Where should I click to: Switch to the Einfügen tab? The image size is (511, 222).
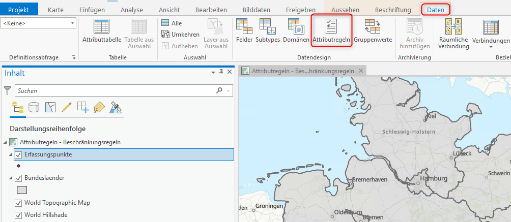tap(92, 10)
